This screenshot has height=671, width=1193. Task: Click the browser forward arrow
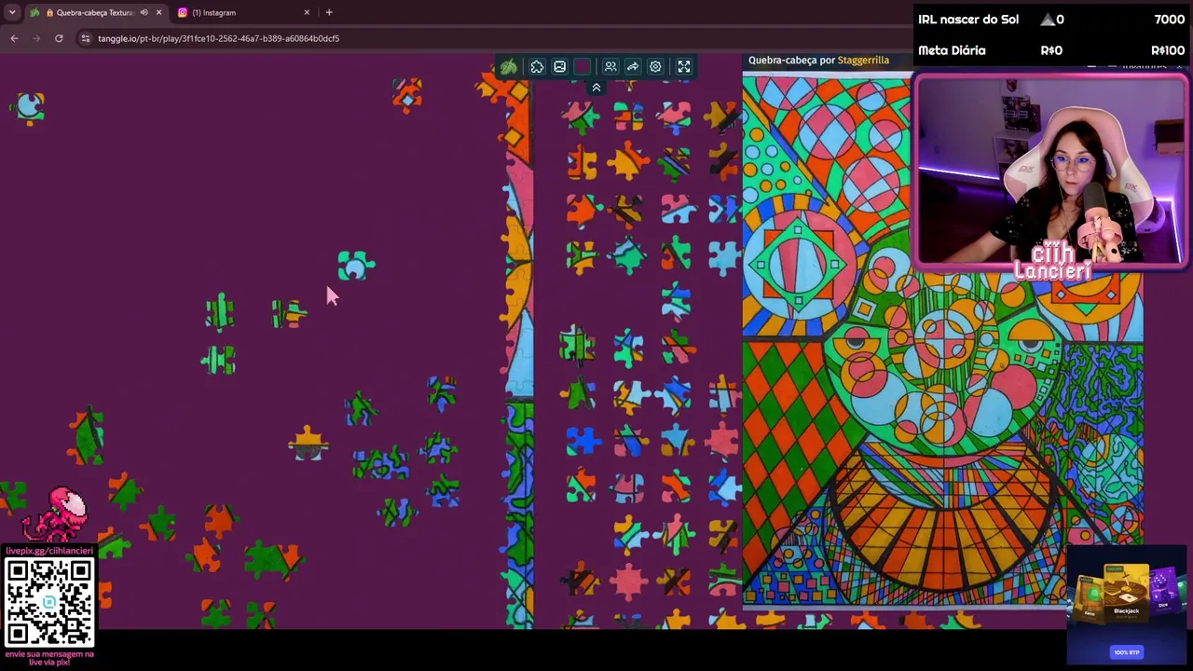[36, 38]
